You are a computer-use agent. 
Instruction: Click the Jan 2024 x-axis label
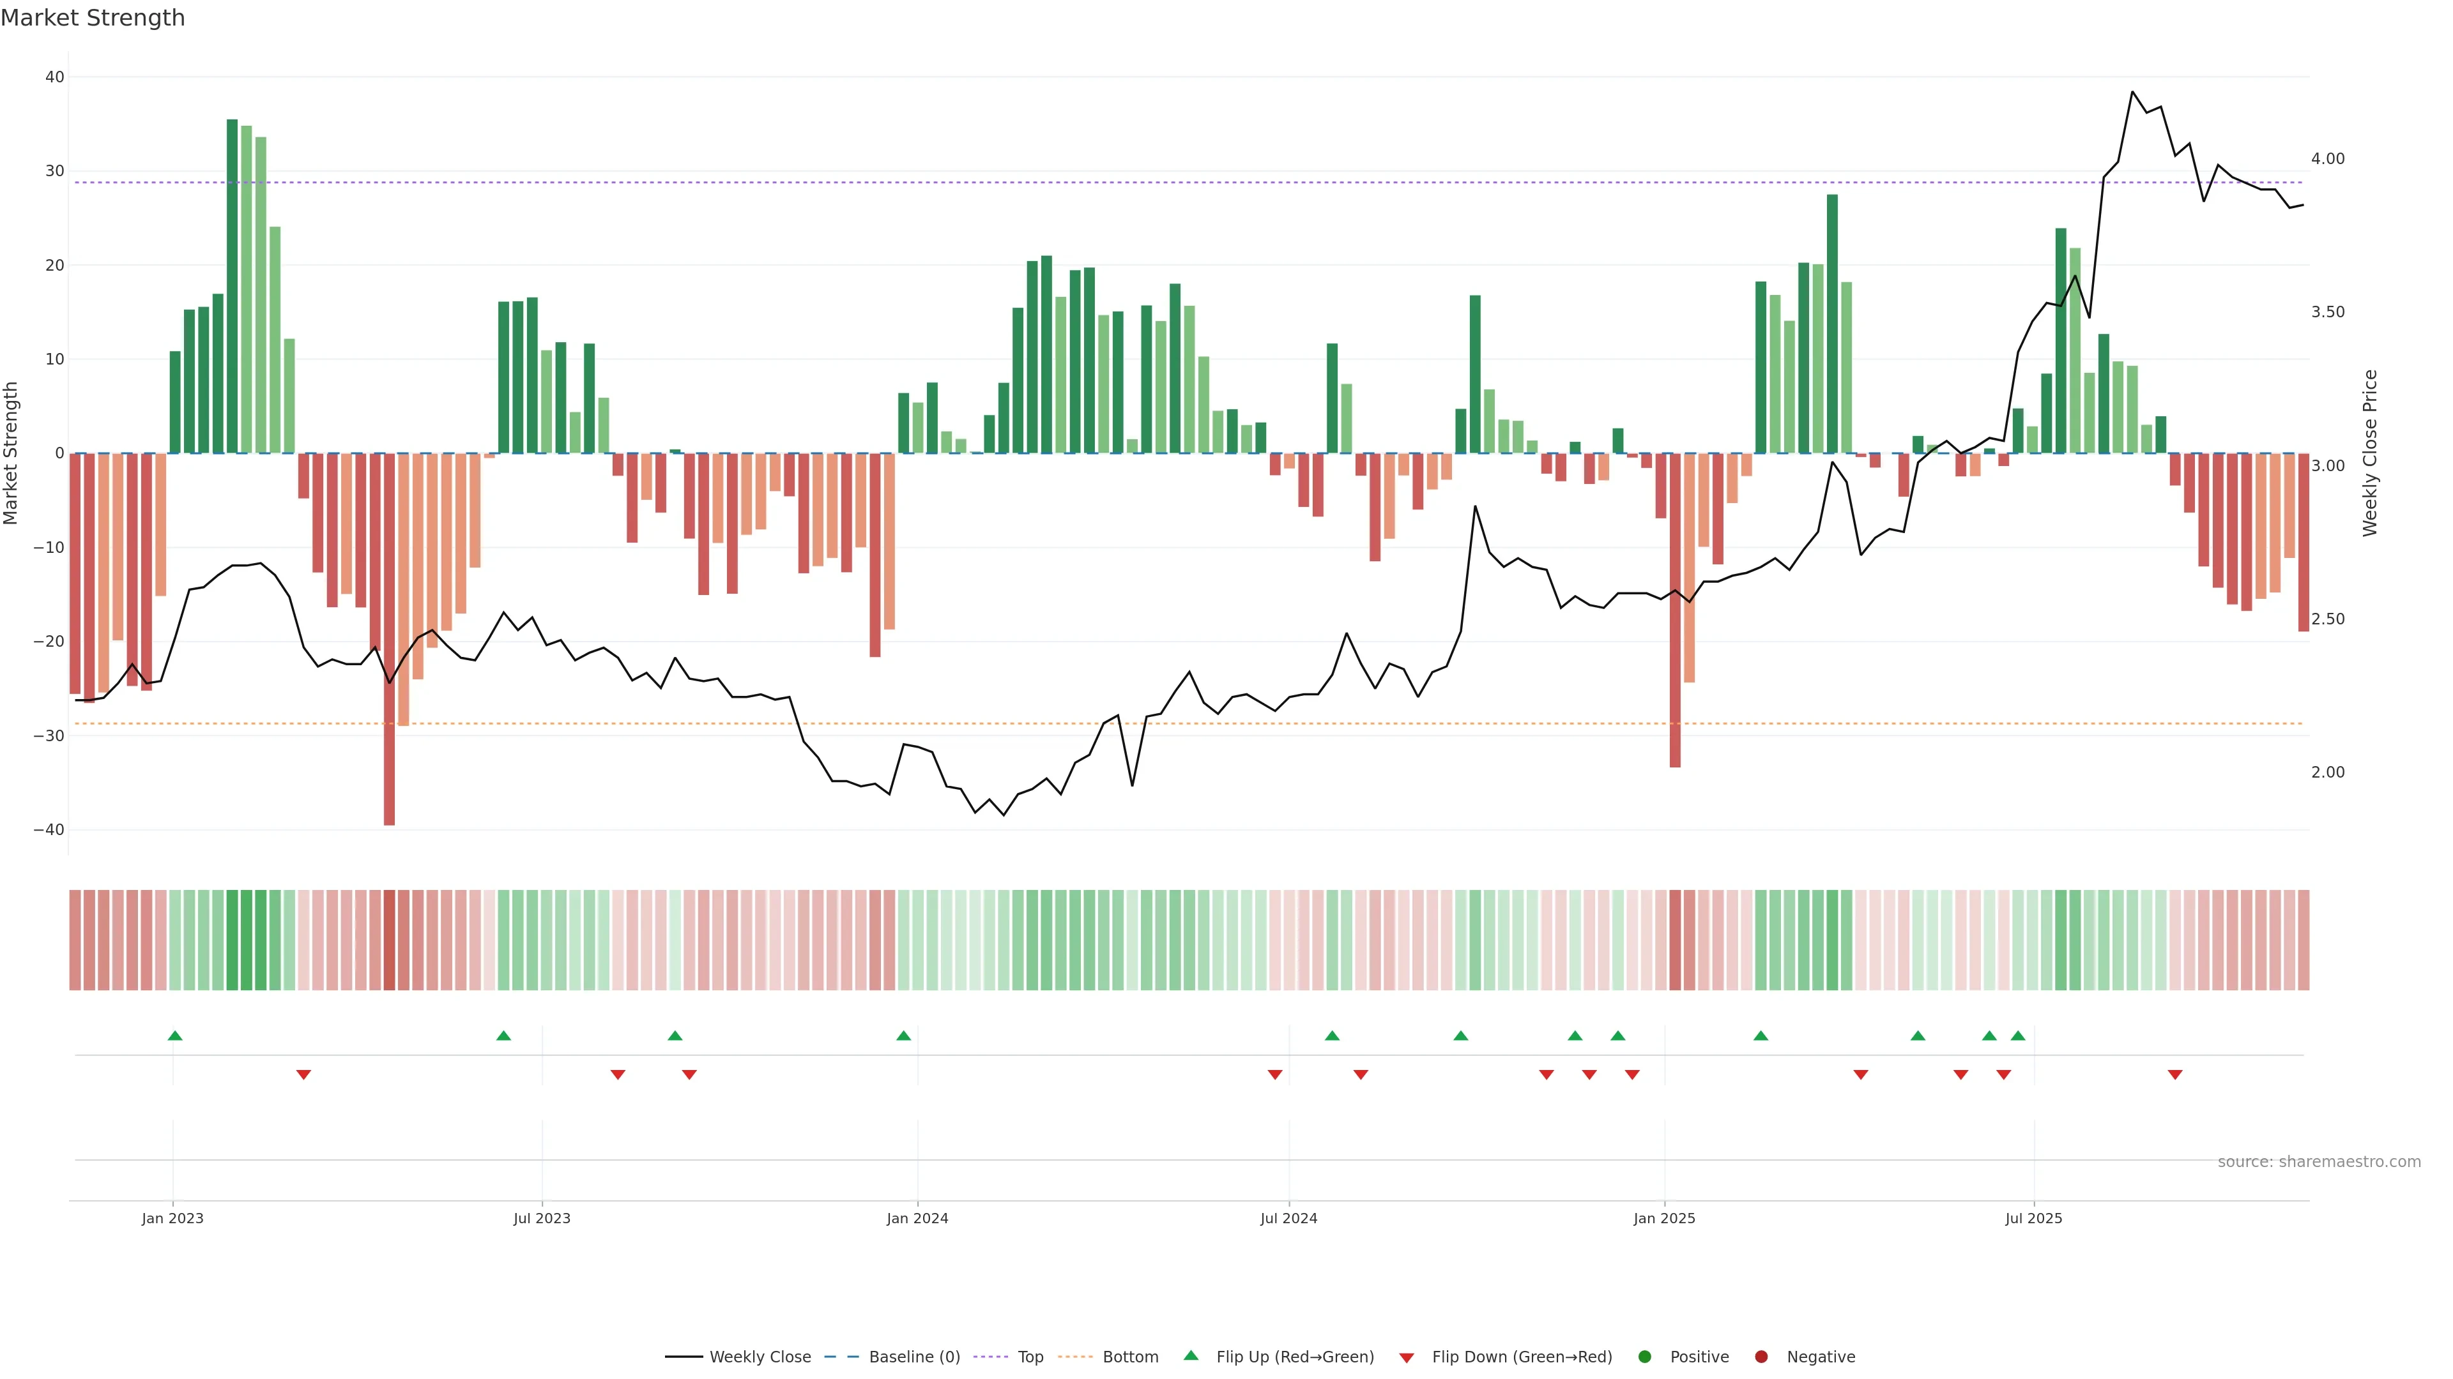pyautogui.click(x=917, y=1218)
